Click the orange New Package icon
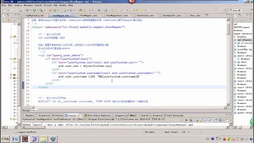The height and width of the screenshot is (143, 254). 50,10
